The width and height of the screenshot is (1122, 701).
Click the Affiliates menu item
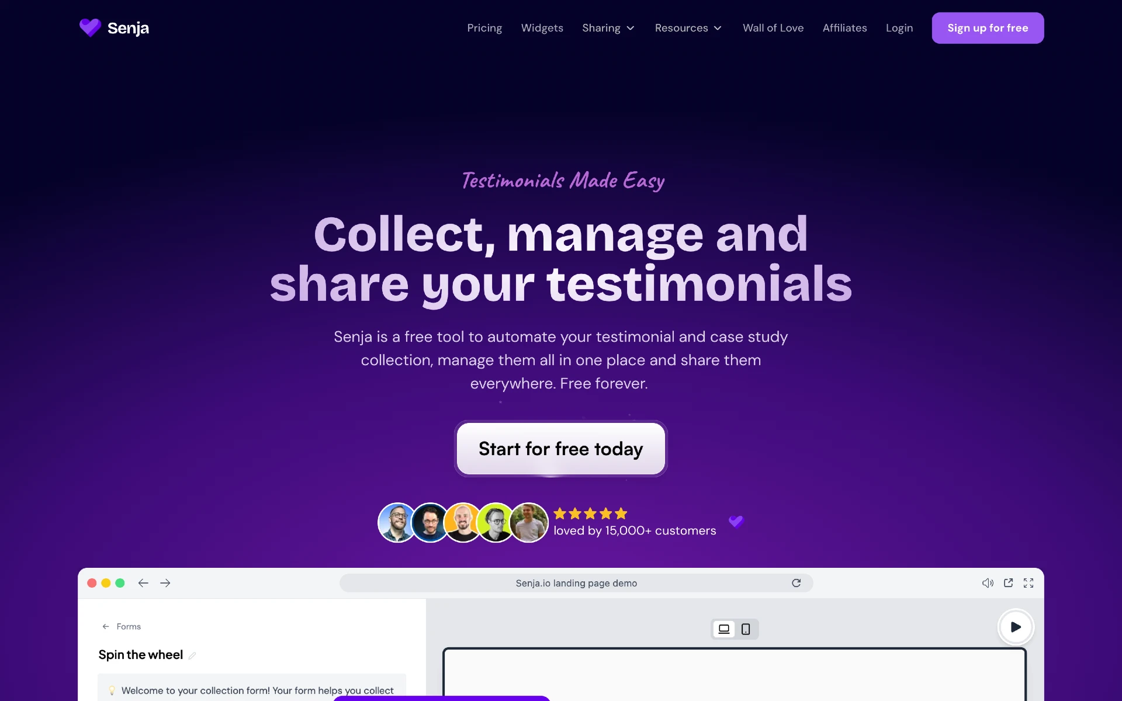coord(845,27)
